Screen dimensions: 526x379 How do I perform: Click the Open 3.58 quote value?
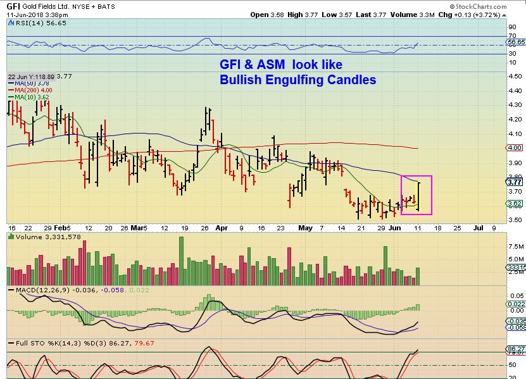click(x=267, y=15)
